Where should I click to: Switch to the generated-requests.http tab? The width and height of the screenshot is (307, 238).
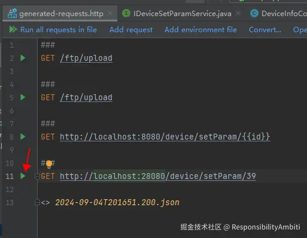pos(60,13)
